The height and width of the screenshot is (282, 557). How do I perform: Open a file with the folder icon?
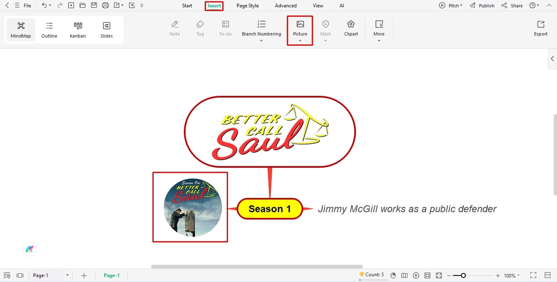click(83, 5)
